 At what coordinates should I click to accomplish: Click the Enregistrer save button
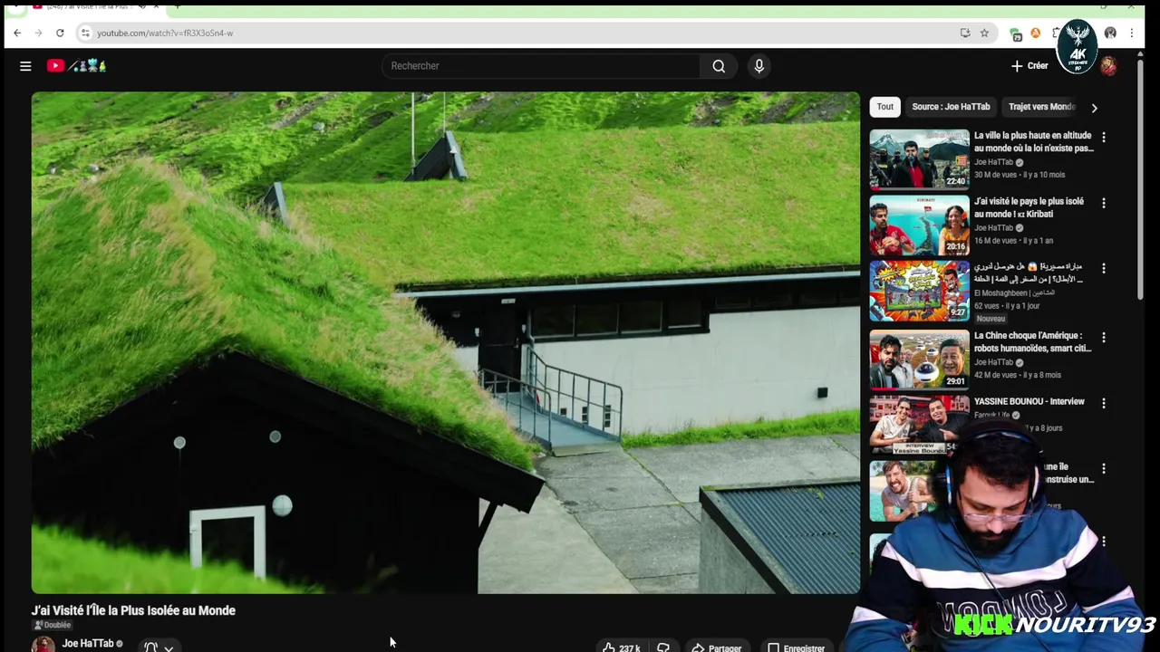point(796,647)
